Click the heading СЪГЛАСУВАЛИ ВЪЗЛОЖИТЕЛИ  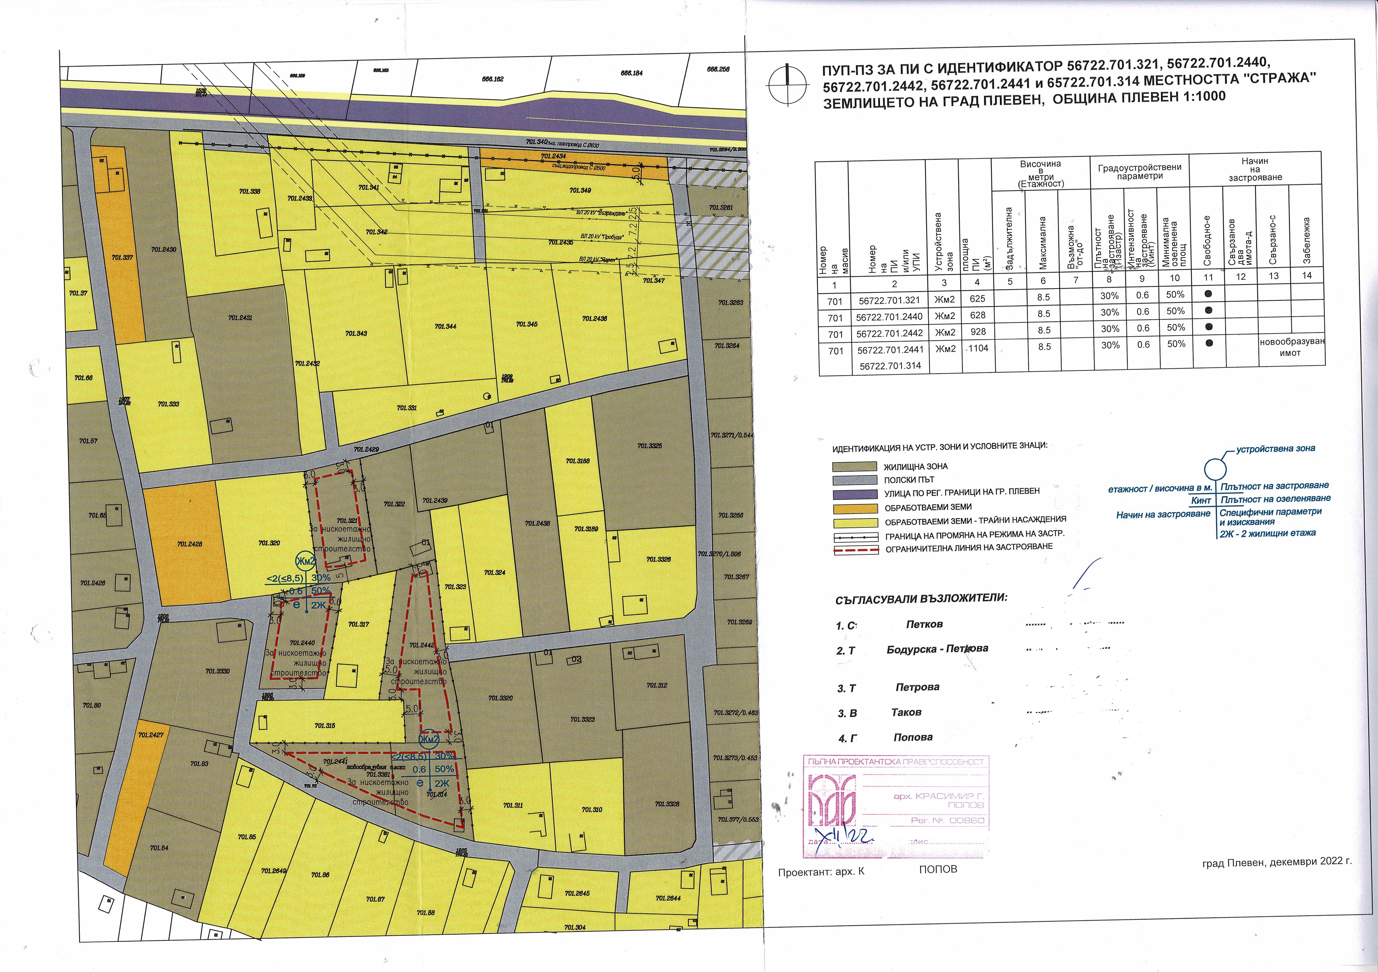coord(921,598)
